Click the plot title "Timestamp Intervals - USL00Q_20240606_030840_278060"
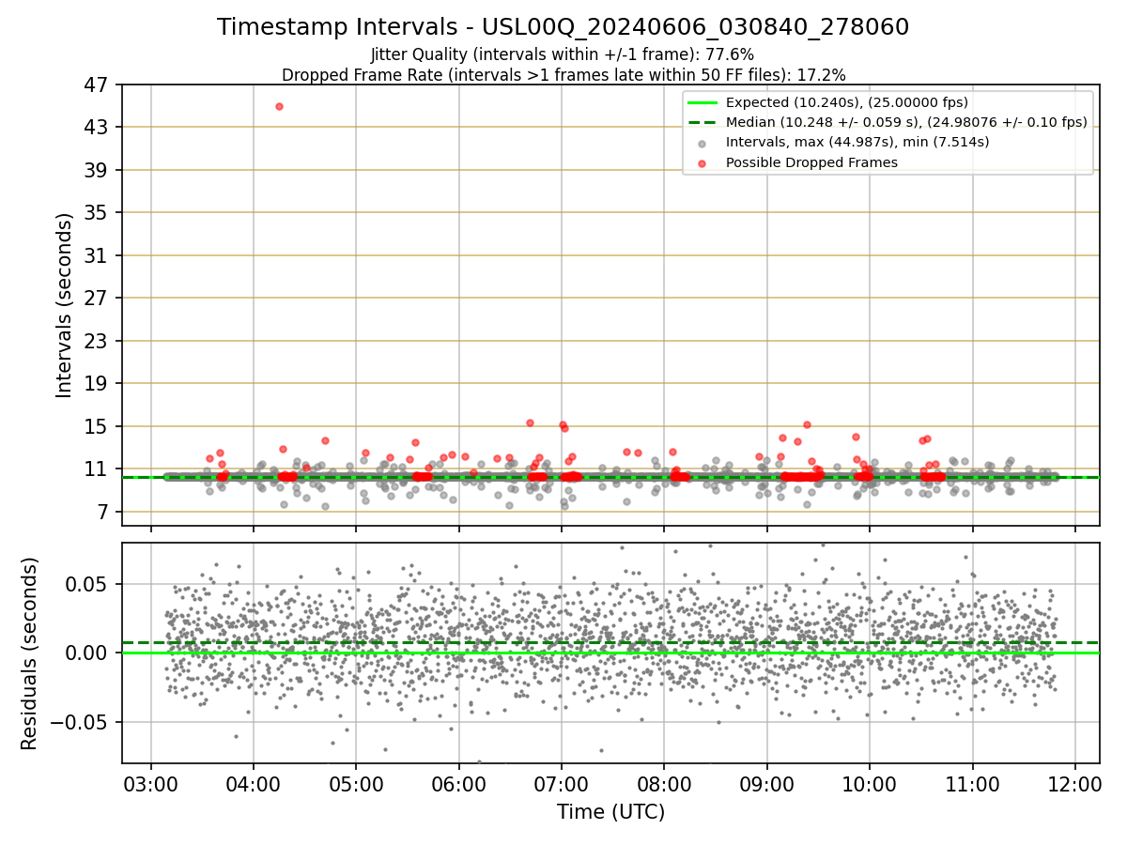The width and height of the screenshot is (1127, 845). pyautogui.click(x=563, y=27)
